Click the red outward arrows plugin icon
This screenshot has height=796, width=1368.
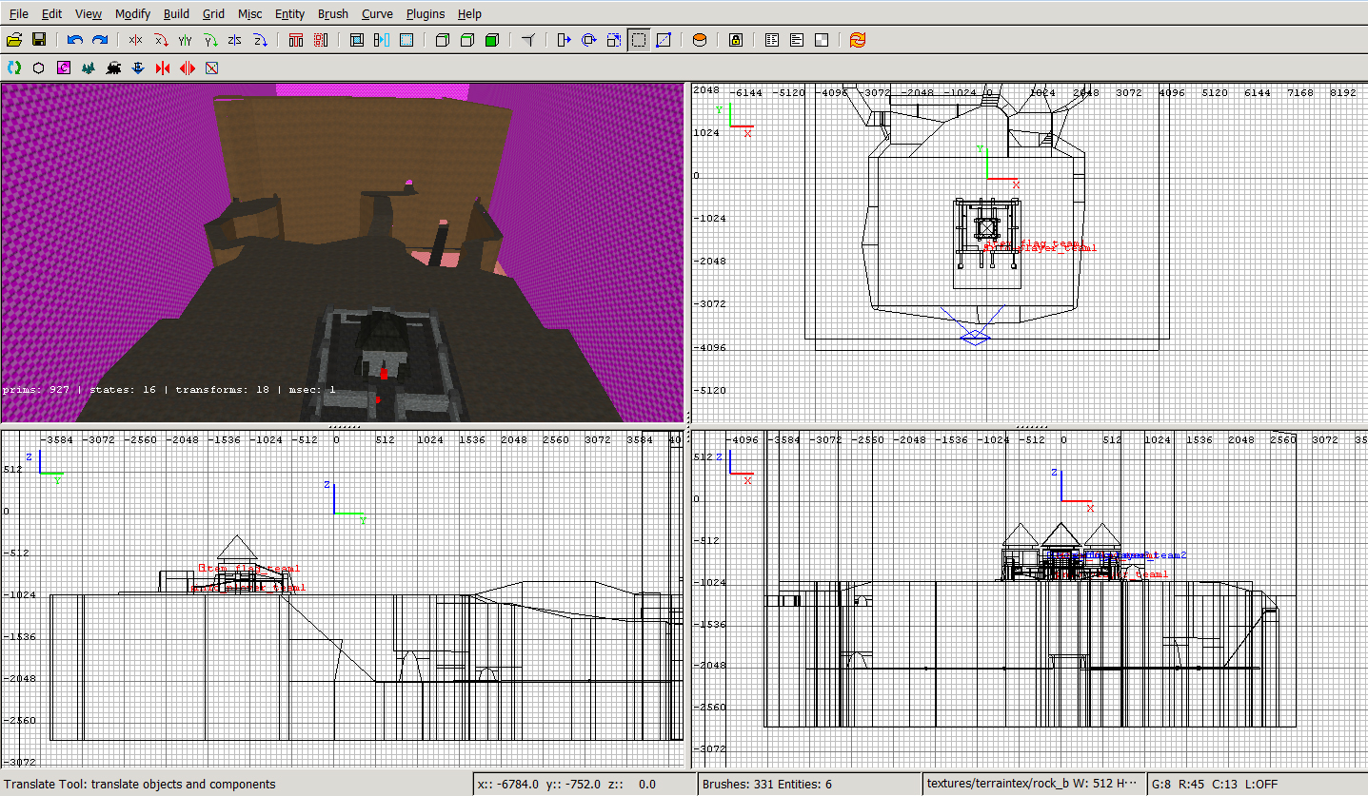(188, 68)
